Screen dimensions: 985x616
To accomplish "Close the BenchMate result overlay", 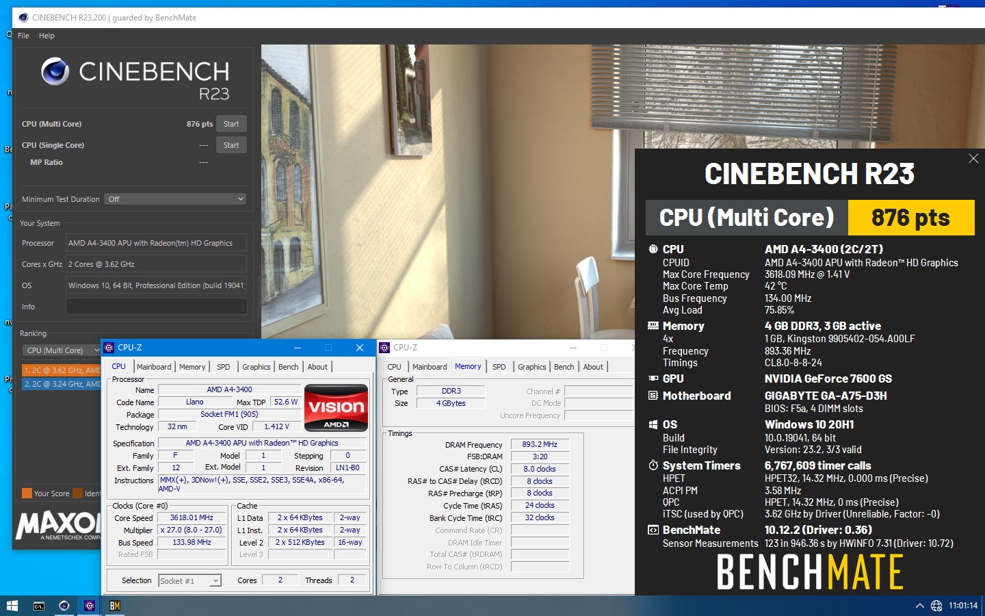I will 973,159.
